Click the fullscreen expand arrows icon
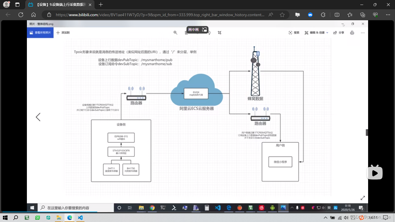The height and width of the screenshot is (222, 395). pyautogui.click(x=363, y=198)
